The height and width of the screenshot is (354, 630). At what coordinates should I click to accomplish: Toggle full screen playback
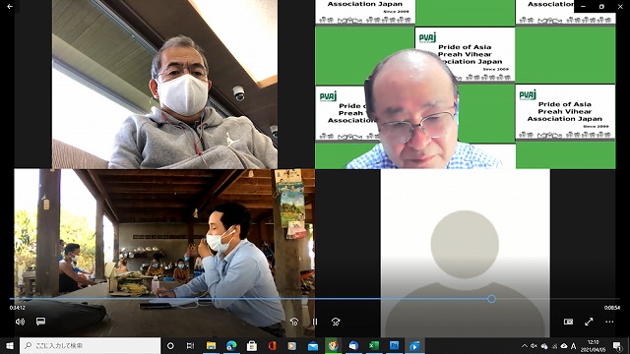pyautogui.click(x=589, y=322)
